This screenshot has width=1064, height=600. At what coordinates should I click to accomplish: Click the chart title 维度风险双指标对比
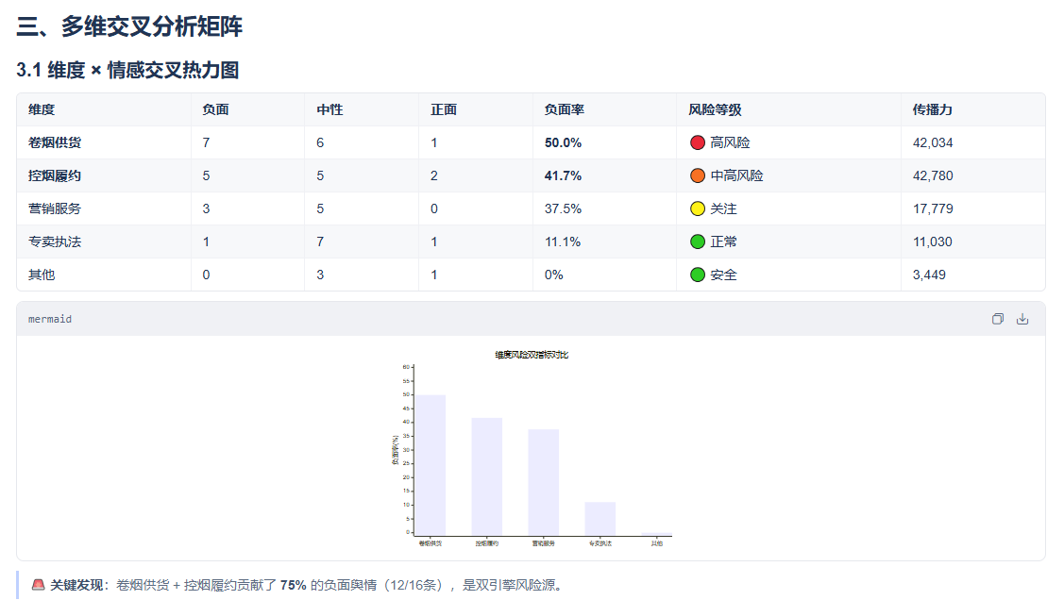[532, 355]
